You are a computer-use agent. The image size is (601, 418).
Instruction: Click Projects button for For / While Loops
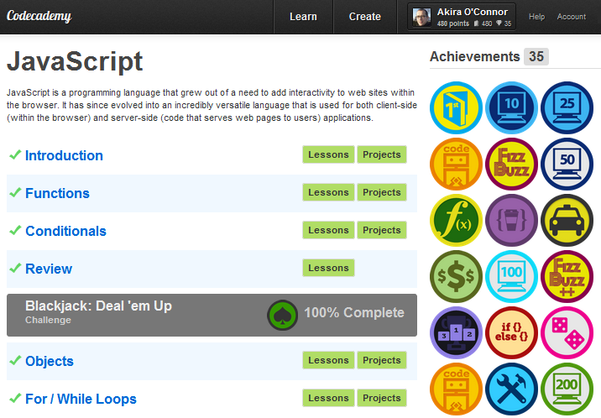(x=382, y=398)
